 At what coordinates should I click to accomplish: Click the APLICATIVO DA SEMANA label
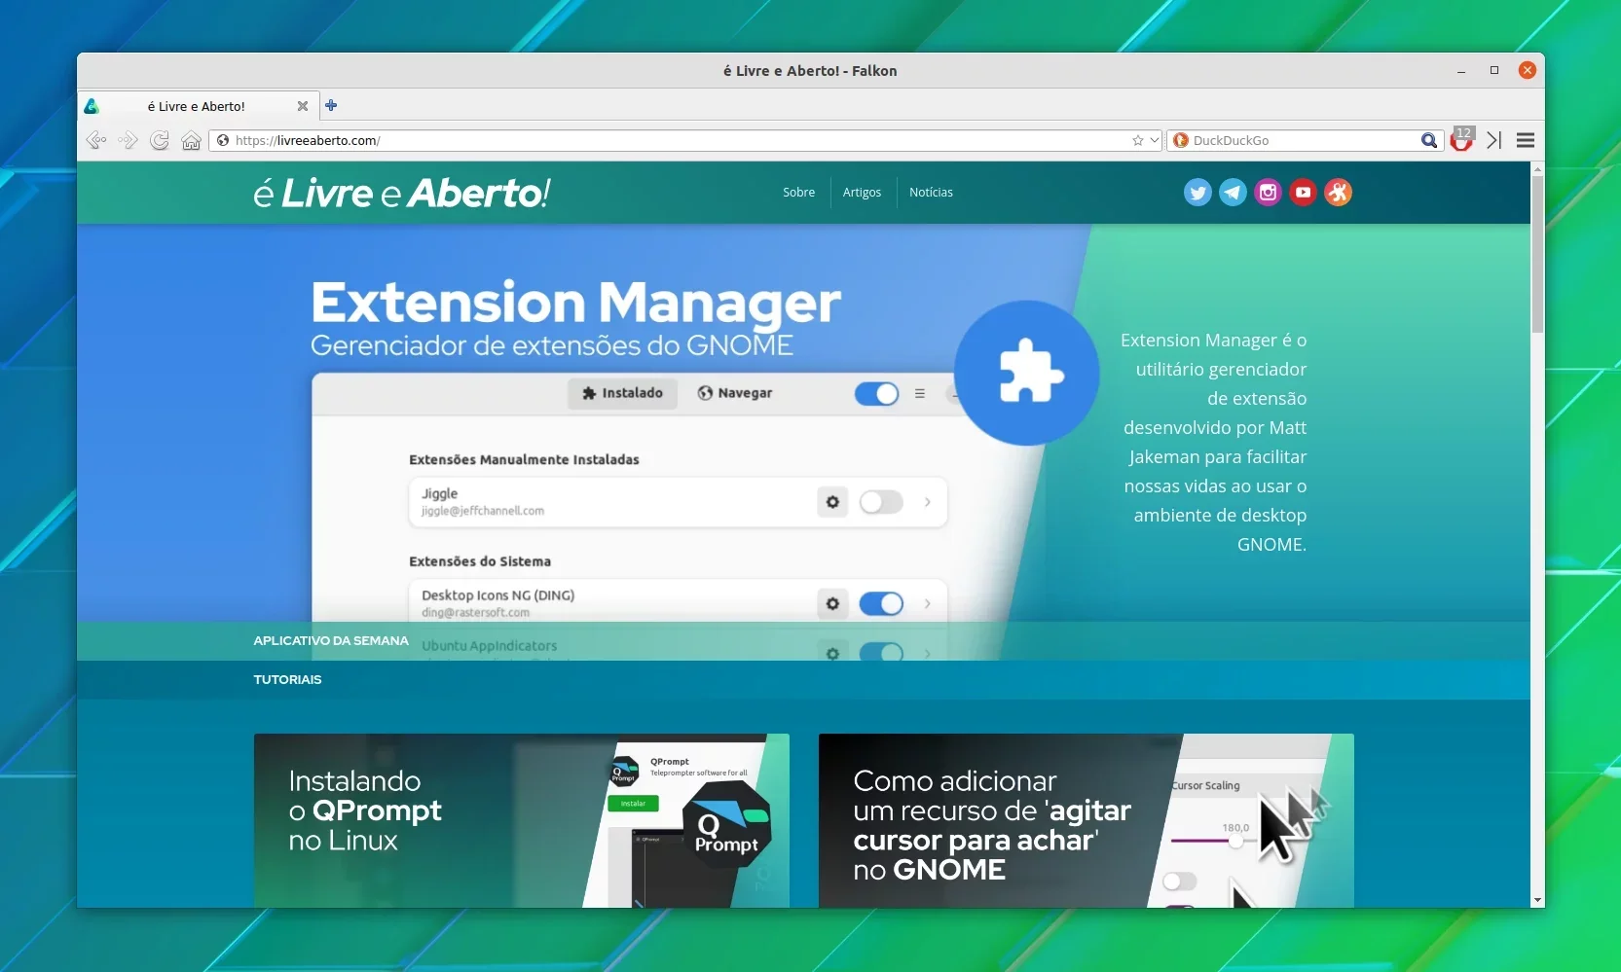pos(331,641)
